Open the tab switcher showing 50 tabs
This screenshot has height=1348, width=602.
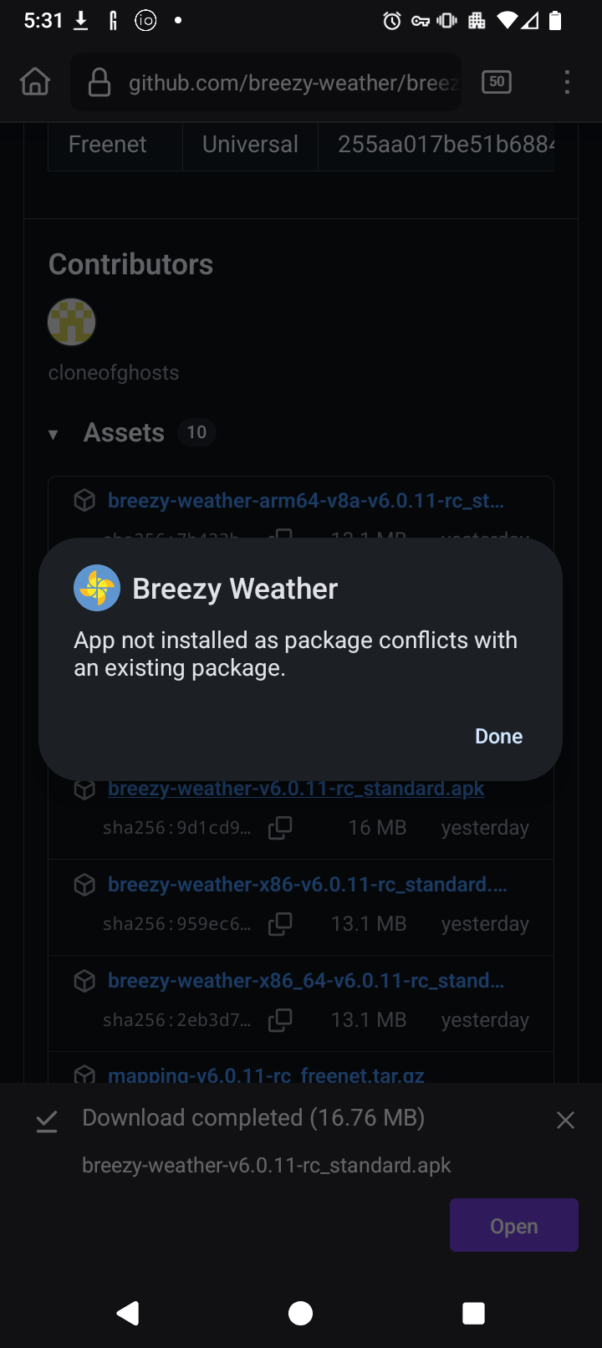point(497,82)
